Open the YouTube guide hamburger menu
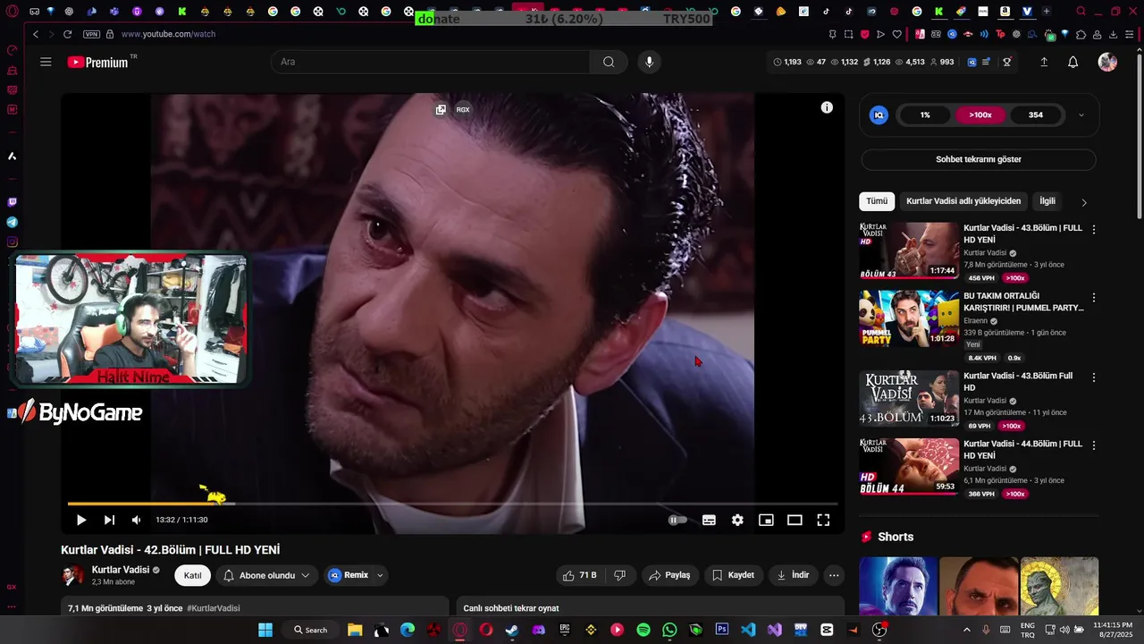Viewport: 1144px width, 644px height. [x=46, y=62]
